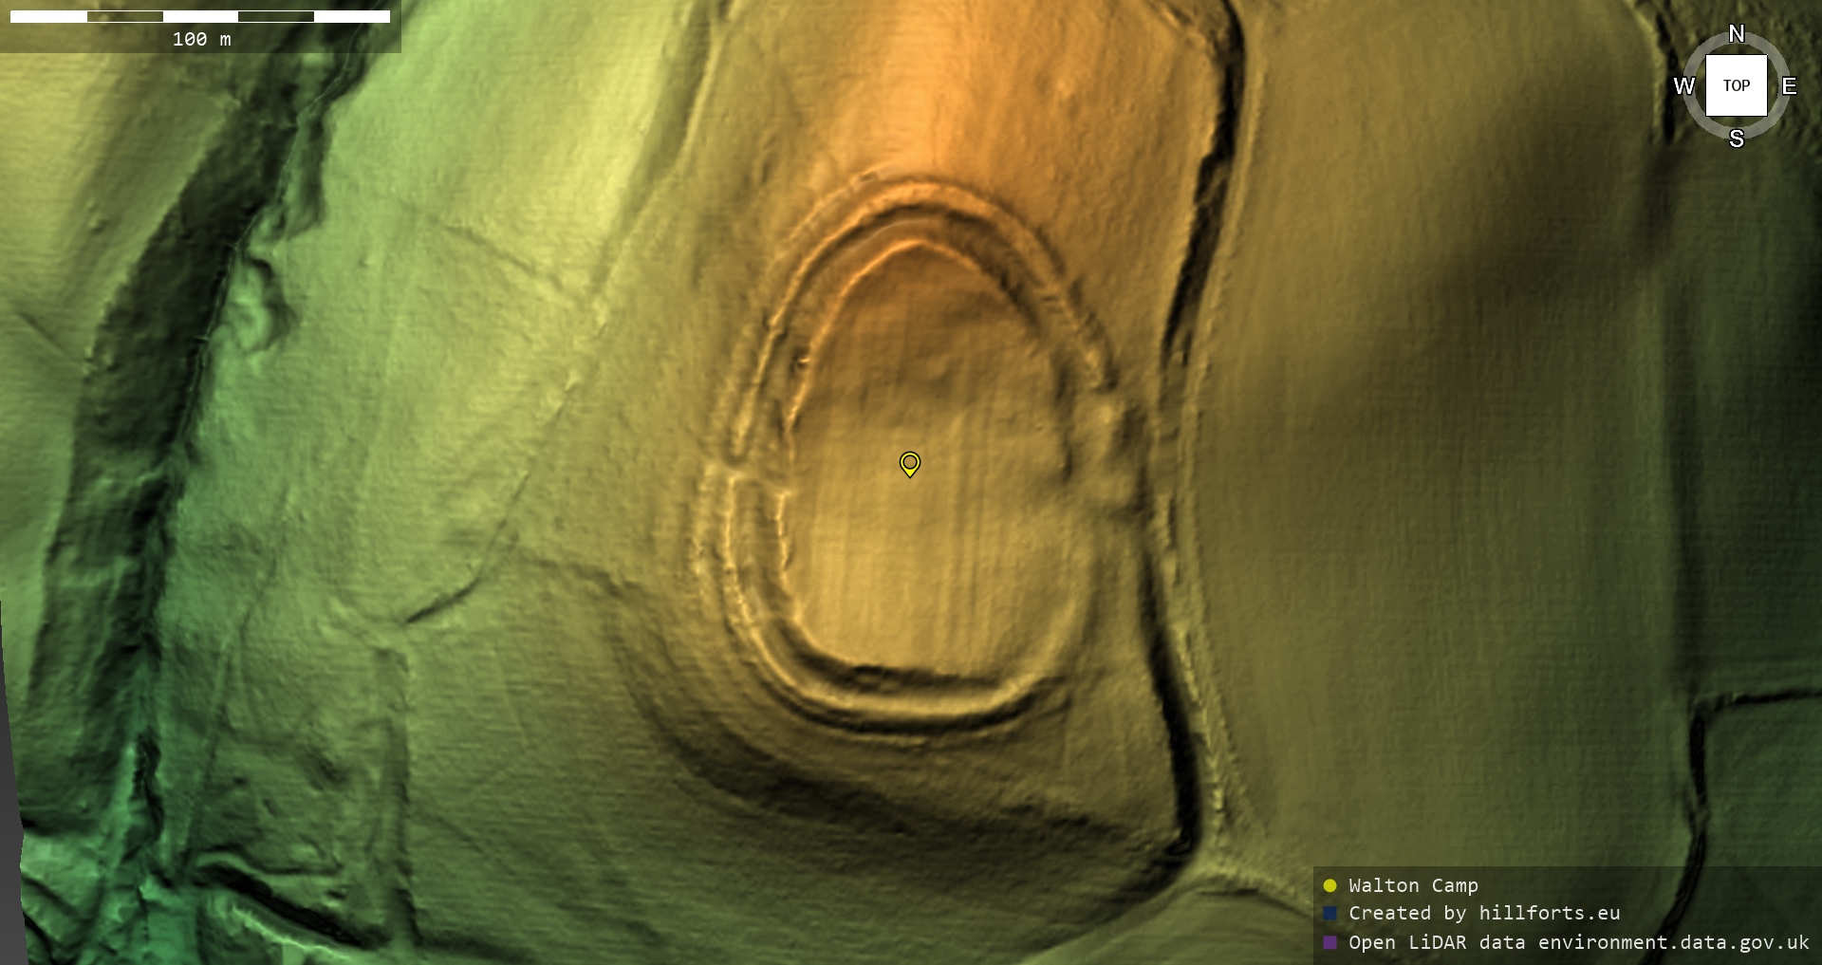Image resolution: width=1822 pixels, height=965 pixels.
Task: Click the Walton Camp legend label
Action: pos(1413,885)
